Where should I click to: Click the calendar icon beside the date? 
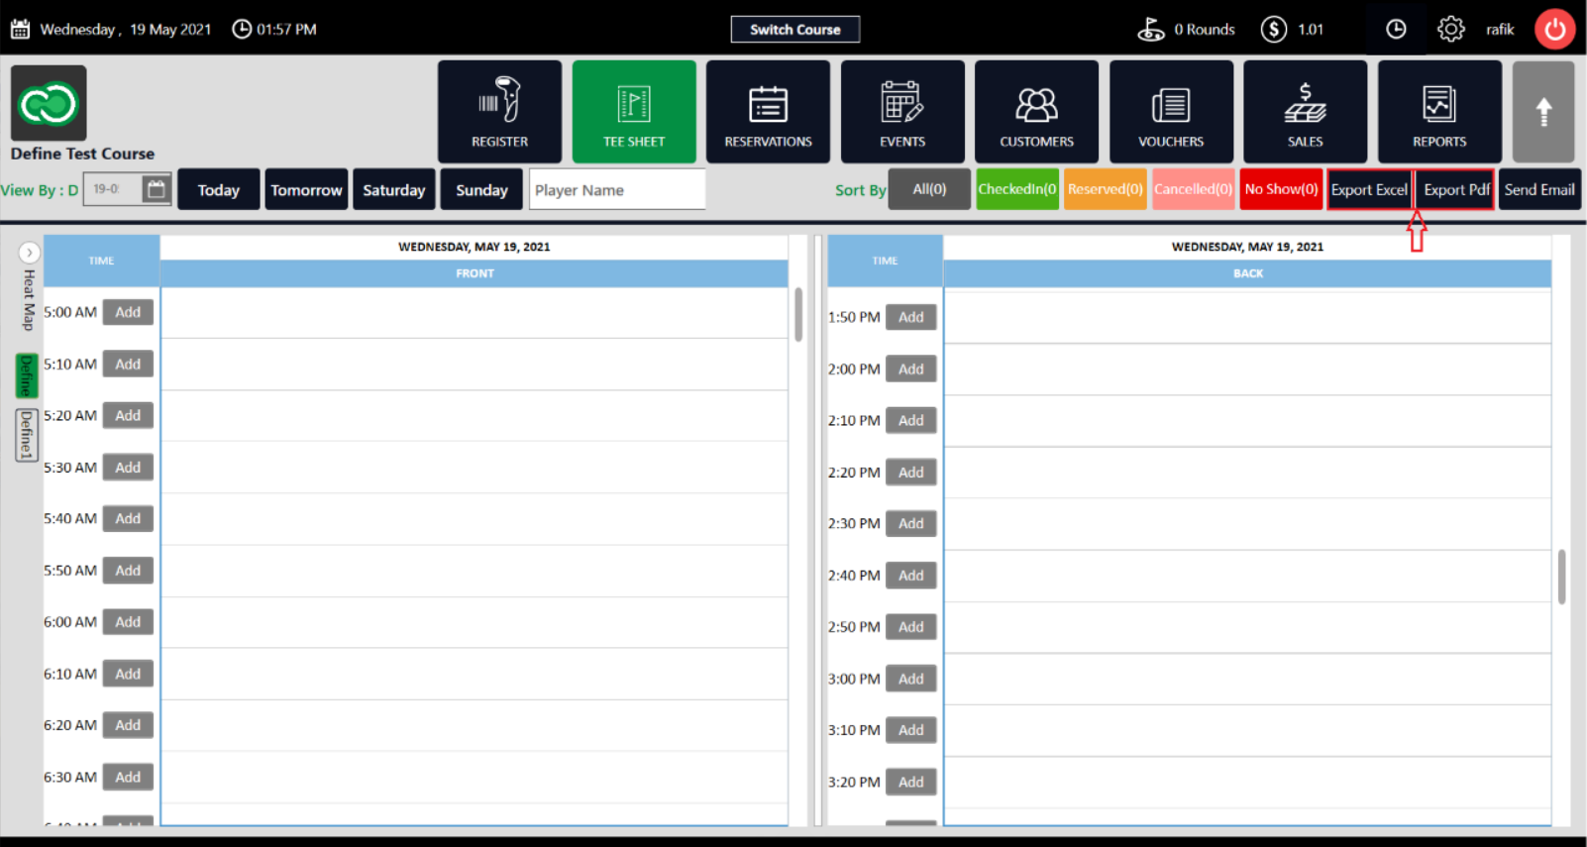coord(20,29)
